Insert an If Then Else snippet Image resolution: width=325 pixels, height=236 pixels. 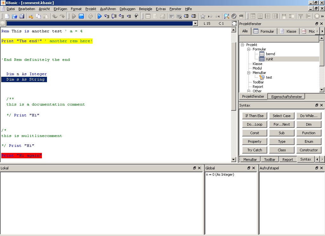click(255, 116)
